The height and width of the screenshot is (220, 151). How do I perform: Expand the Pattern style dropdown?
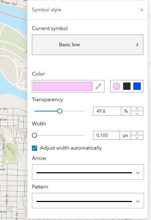[88, 201]
